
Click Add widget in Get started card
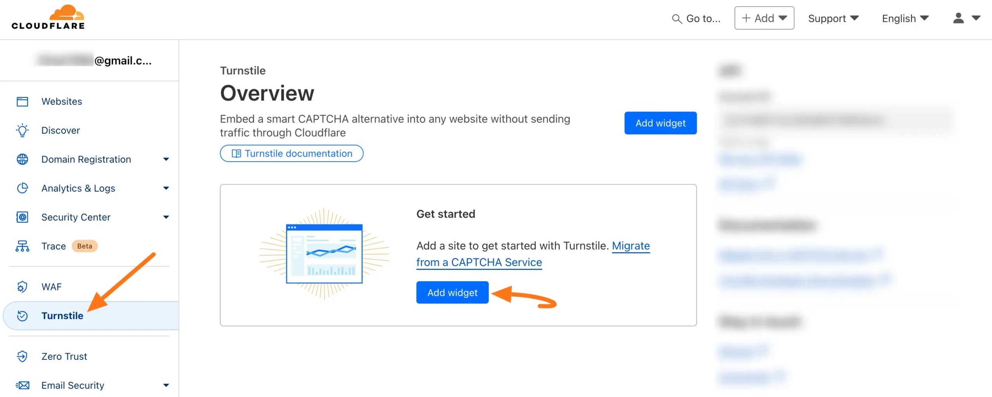click(452, 292)
